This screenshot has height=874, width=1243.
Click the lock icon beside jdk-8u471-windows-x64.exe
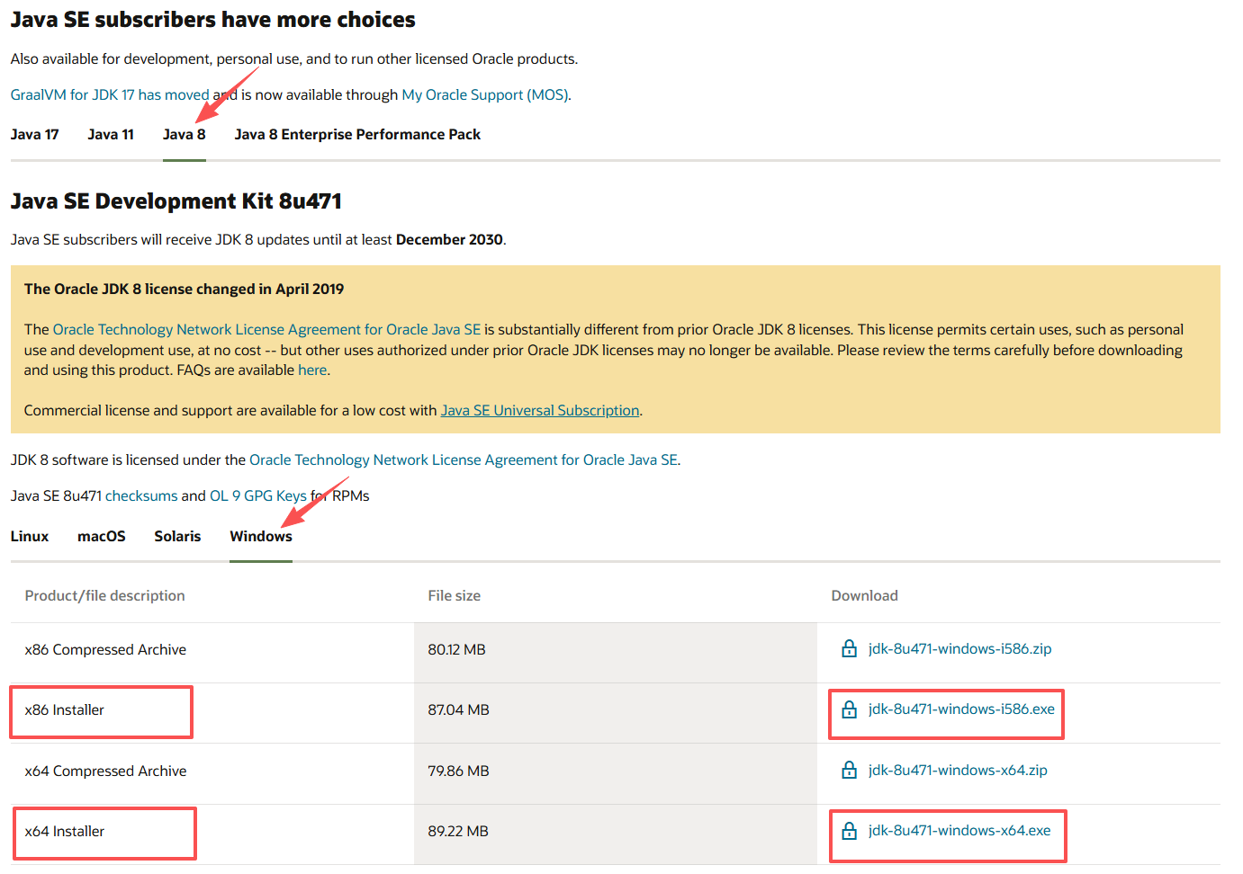849,831
